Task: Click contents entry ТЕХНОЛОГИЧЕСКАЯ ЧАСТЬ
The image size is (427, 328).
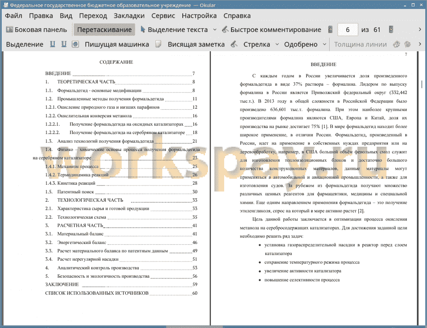Action: point(121,200)
